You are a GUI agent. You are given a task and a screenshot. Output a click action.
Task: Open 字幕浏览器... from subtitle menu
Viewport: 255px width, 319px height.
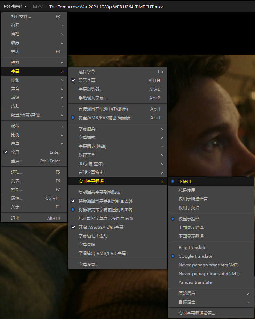point(90,89)
